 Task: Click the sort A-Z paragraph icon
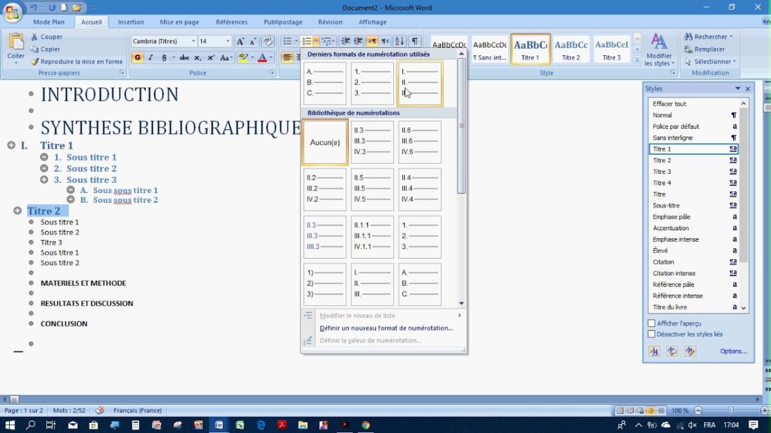pyautogui.click(x=400, y=41)
